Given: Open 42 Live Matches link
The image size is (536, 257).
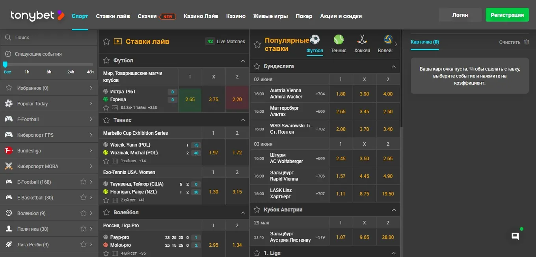Looking at the screenshot, I should point(225,41).
